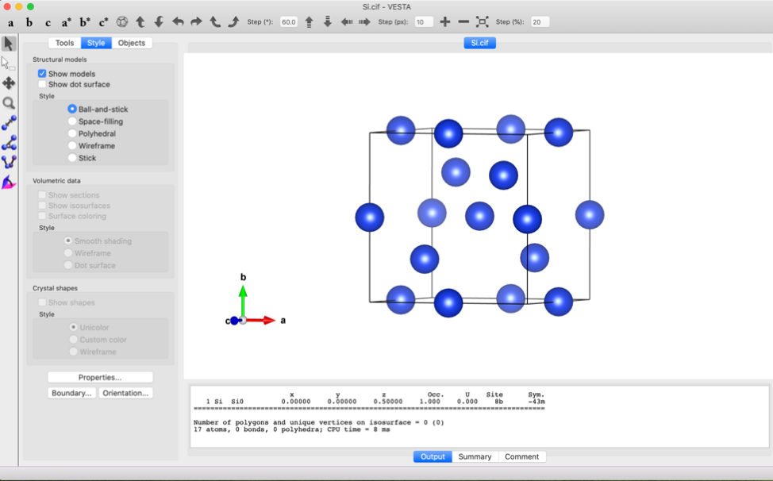This screenshot has width=773, height=481.
Task: Rotate counterclockwise around the view axis
Action: point(215,21)
